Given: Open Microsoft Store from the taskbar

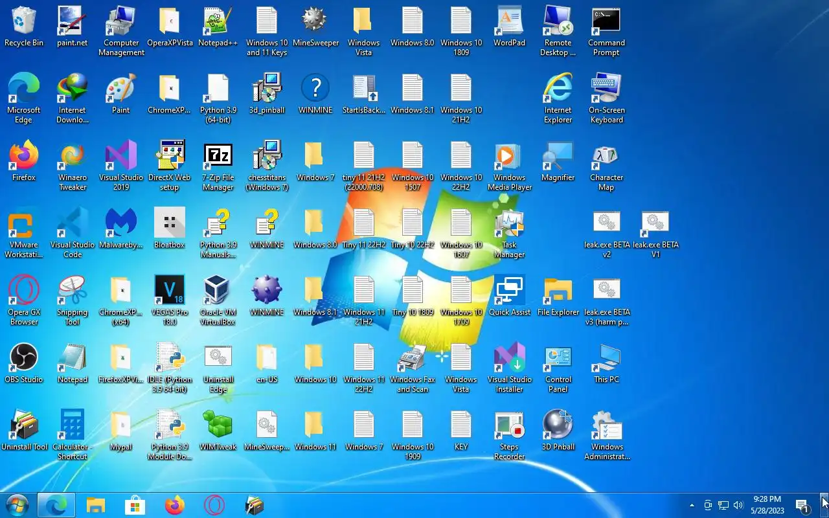Looking at the screenshot, I should click(135, 505).
